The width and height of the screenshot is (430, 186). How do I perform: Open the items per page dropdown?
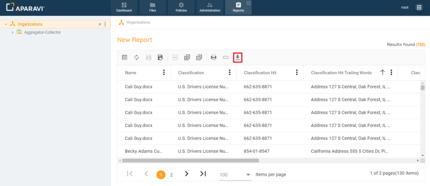236,175
